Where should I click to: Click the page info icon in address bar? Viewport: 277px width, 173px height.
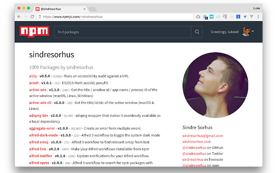click(x=40, y=16)
